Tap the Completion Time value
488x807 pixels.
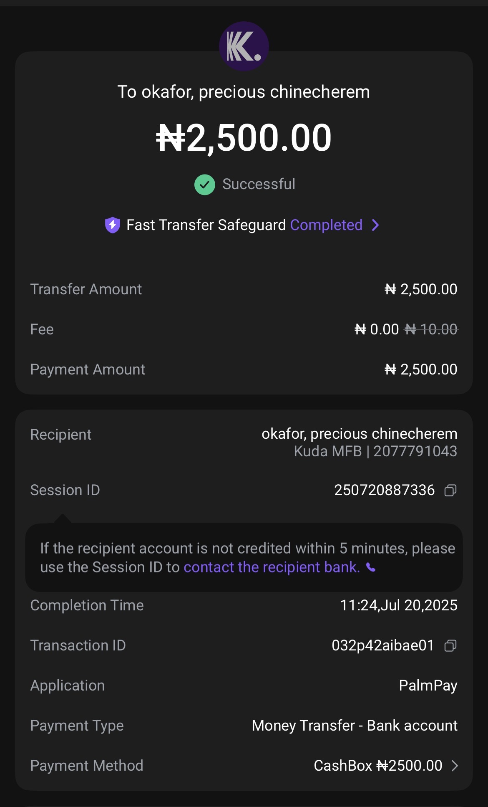point(398,605)
